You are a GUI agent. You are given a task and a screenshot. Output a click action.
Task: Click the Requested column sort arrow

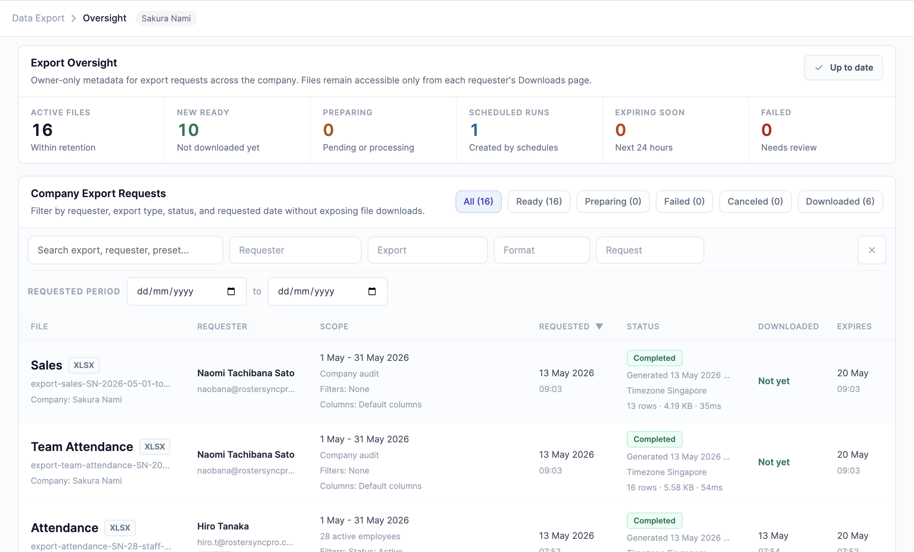pos(599,326)
